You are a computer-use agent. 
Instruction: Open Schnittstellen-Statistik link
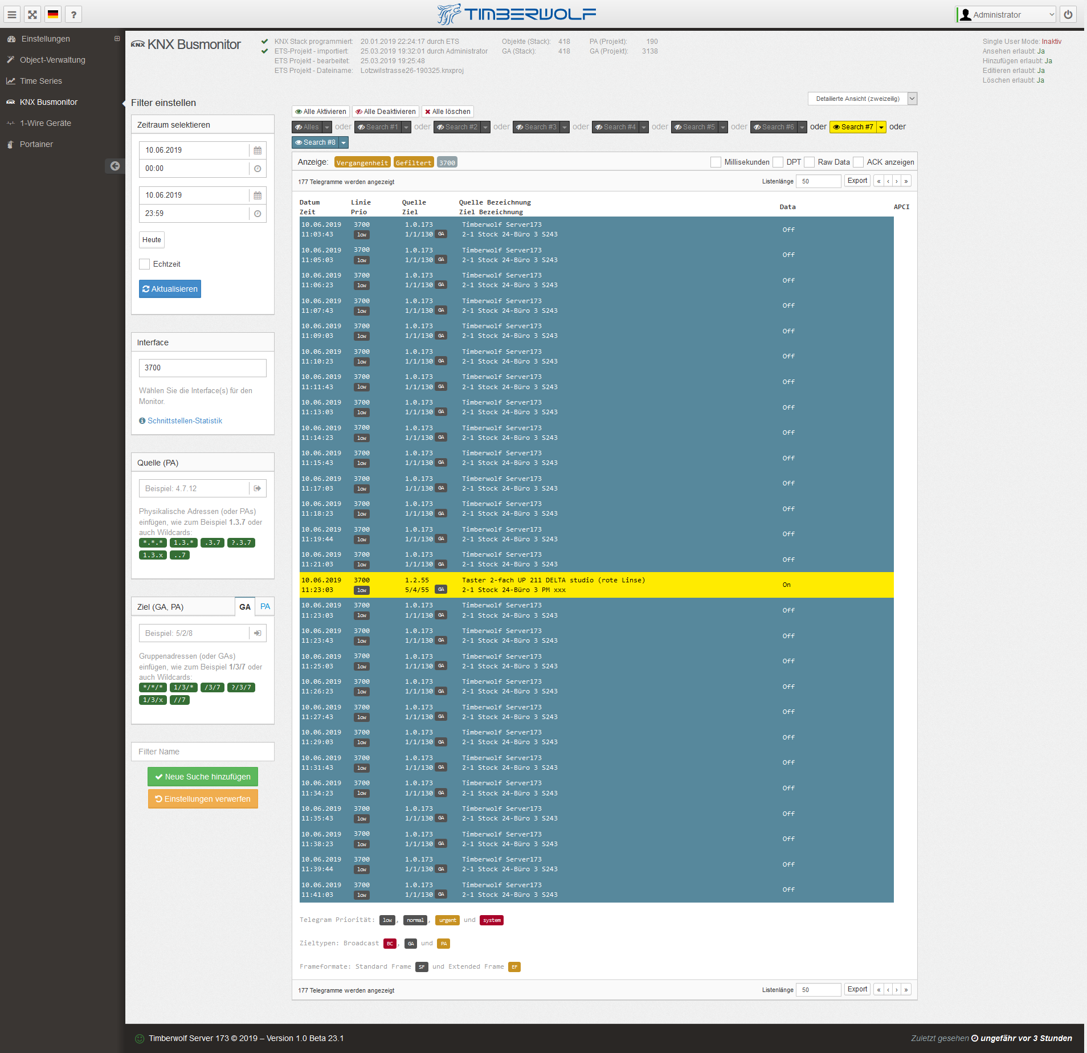tap(185, 421)
